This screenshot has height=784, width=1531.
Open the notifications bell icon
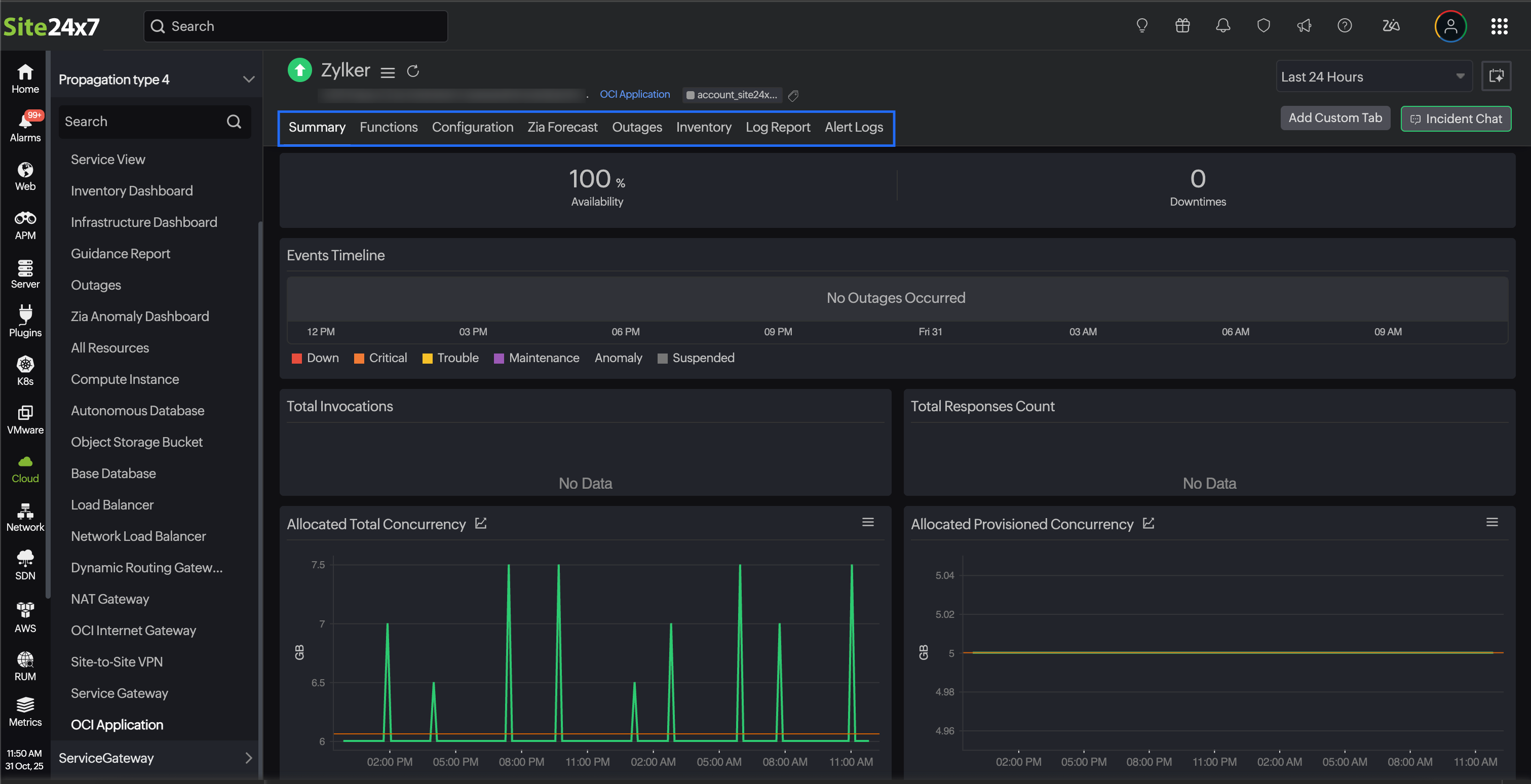1222,25
